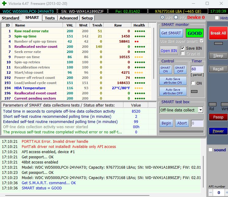Click the Sleep button
The image size is (228, 197).
[x=218, y=56]
